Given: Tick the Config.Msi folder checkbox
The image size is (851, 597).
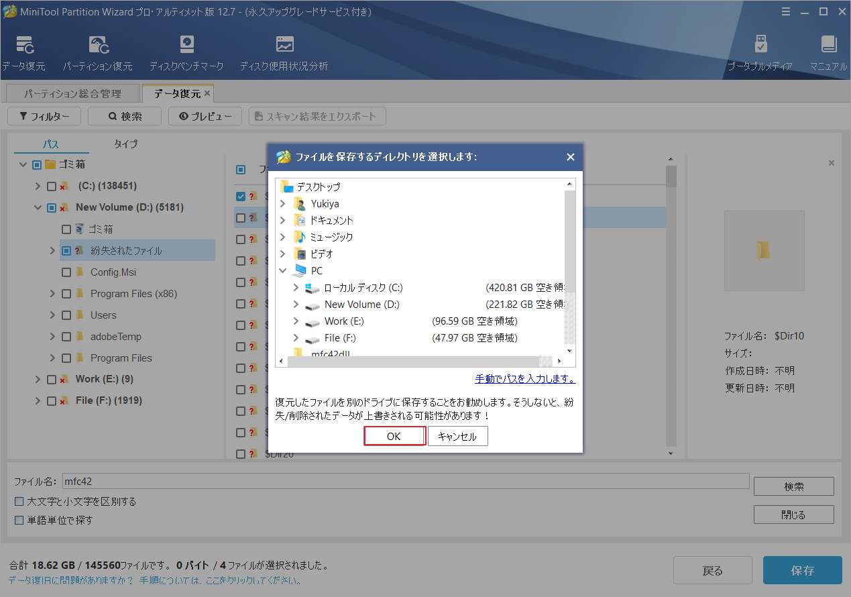Looking at the screenshot, I should [65, 272].
